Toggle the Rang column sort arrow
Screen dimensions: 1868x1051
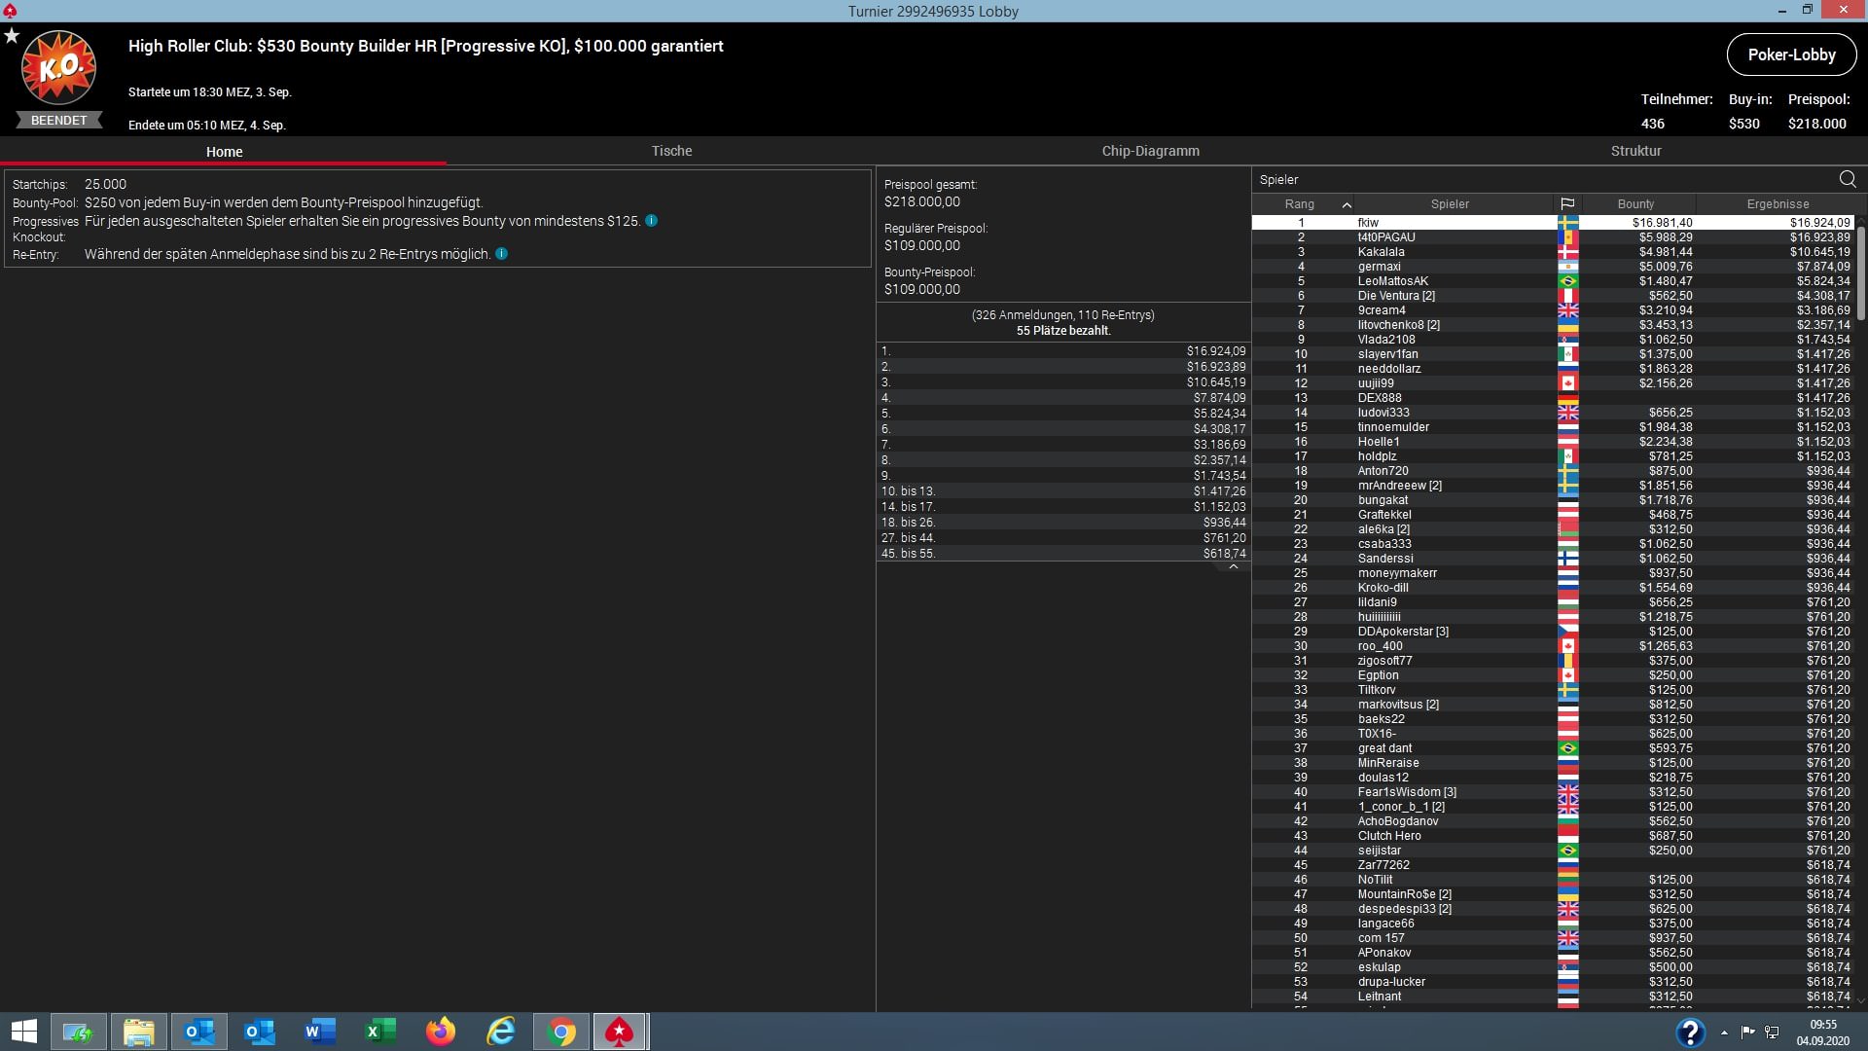1347,204
